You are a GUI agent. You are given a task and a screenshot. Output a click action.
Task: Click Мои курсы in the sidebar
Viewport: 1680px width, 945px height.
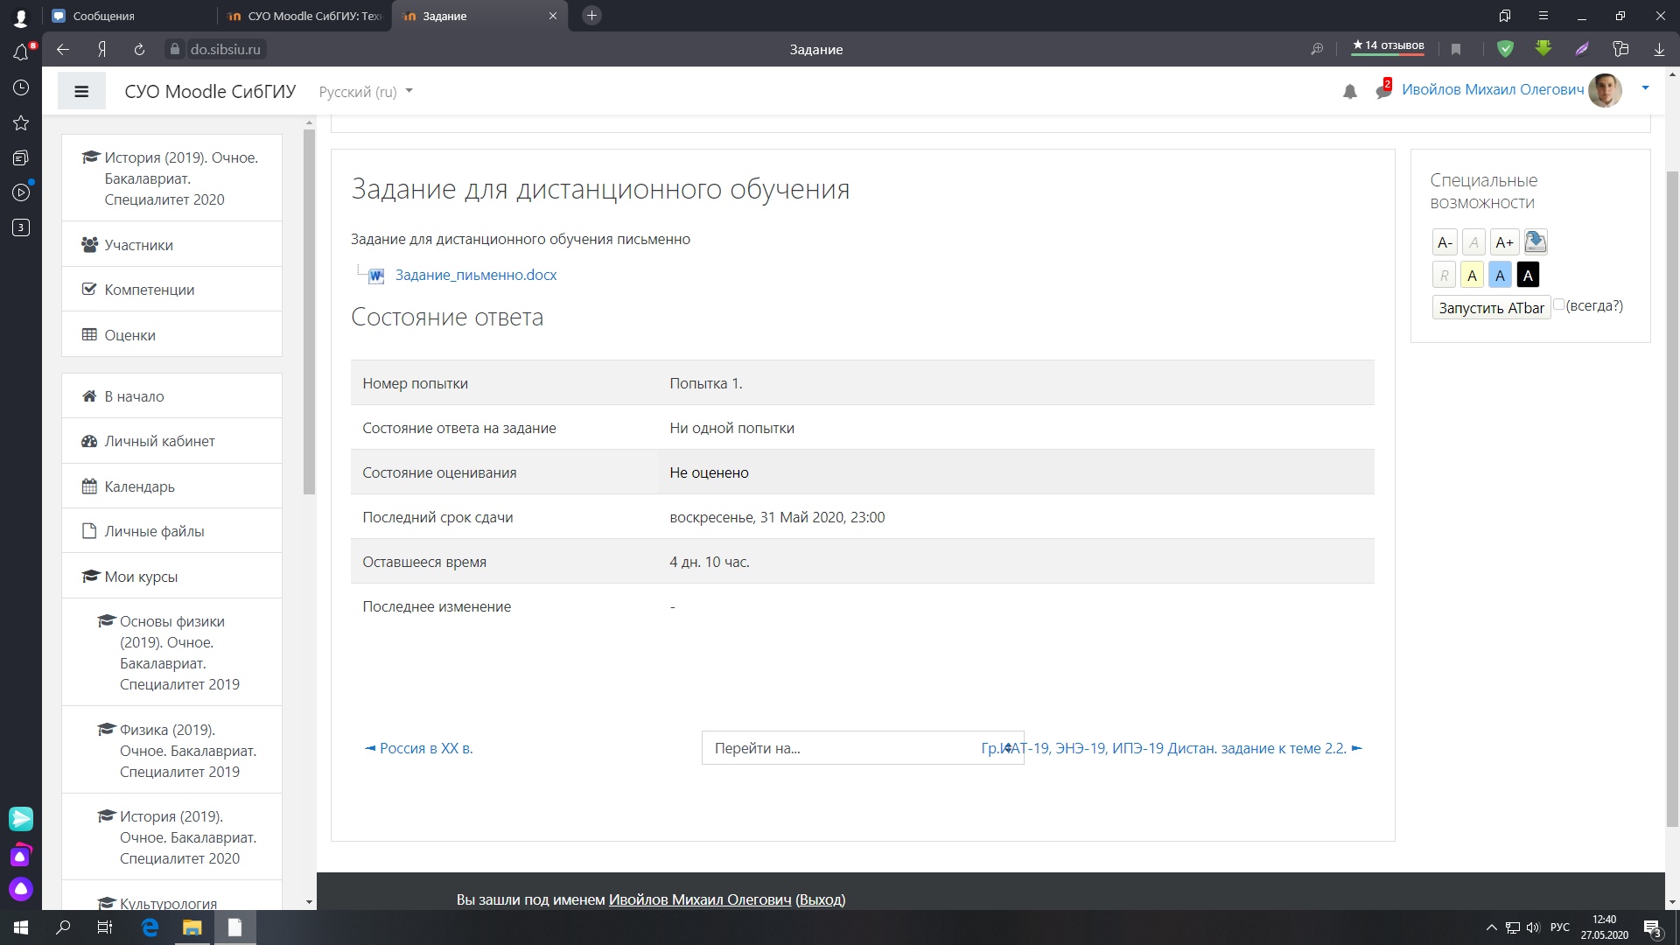[171, 577]
